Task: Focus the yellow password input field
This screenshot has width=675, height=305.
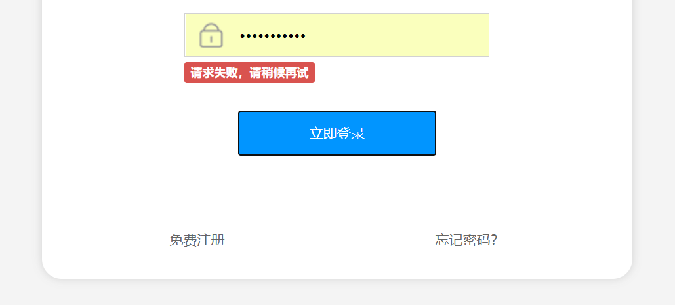Action: click(x=337, y=35)
